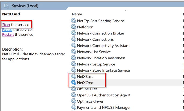Click the Pause the service link

point(7,30)
